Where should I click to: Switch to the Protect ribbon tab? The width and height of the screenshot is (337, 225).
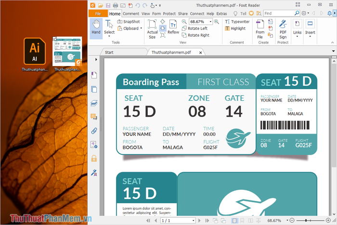click(169, 13)
